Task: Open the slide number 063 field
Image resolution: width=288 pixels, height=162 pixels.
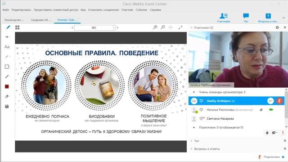Action: coord(94,28)
